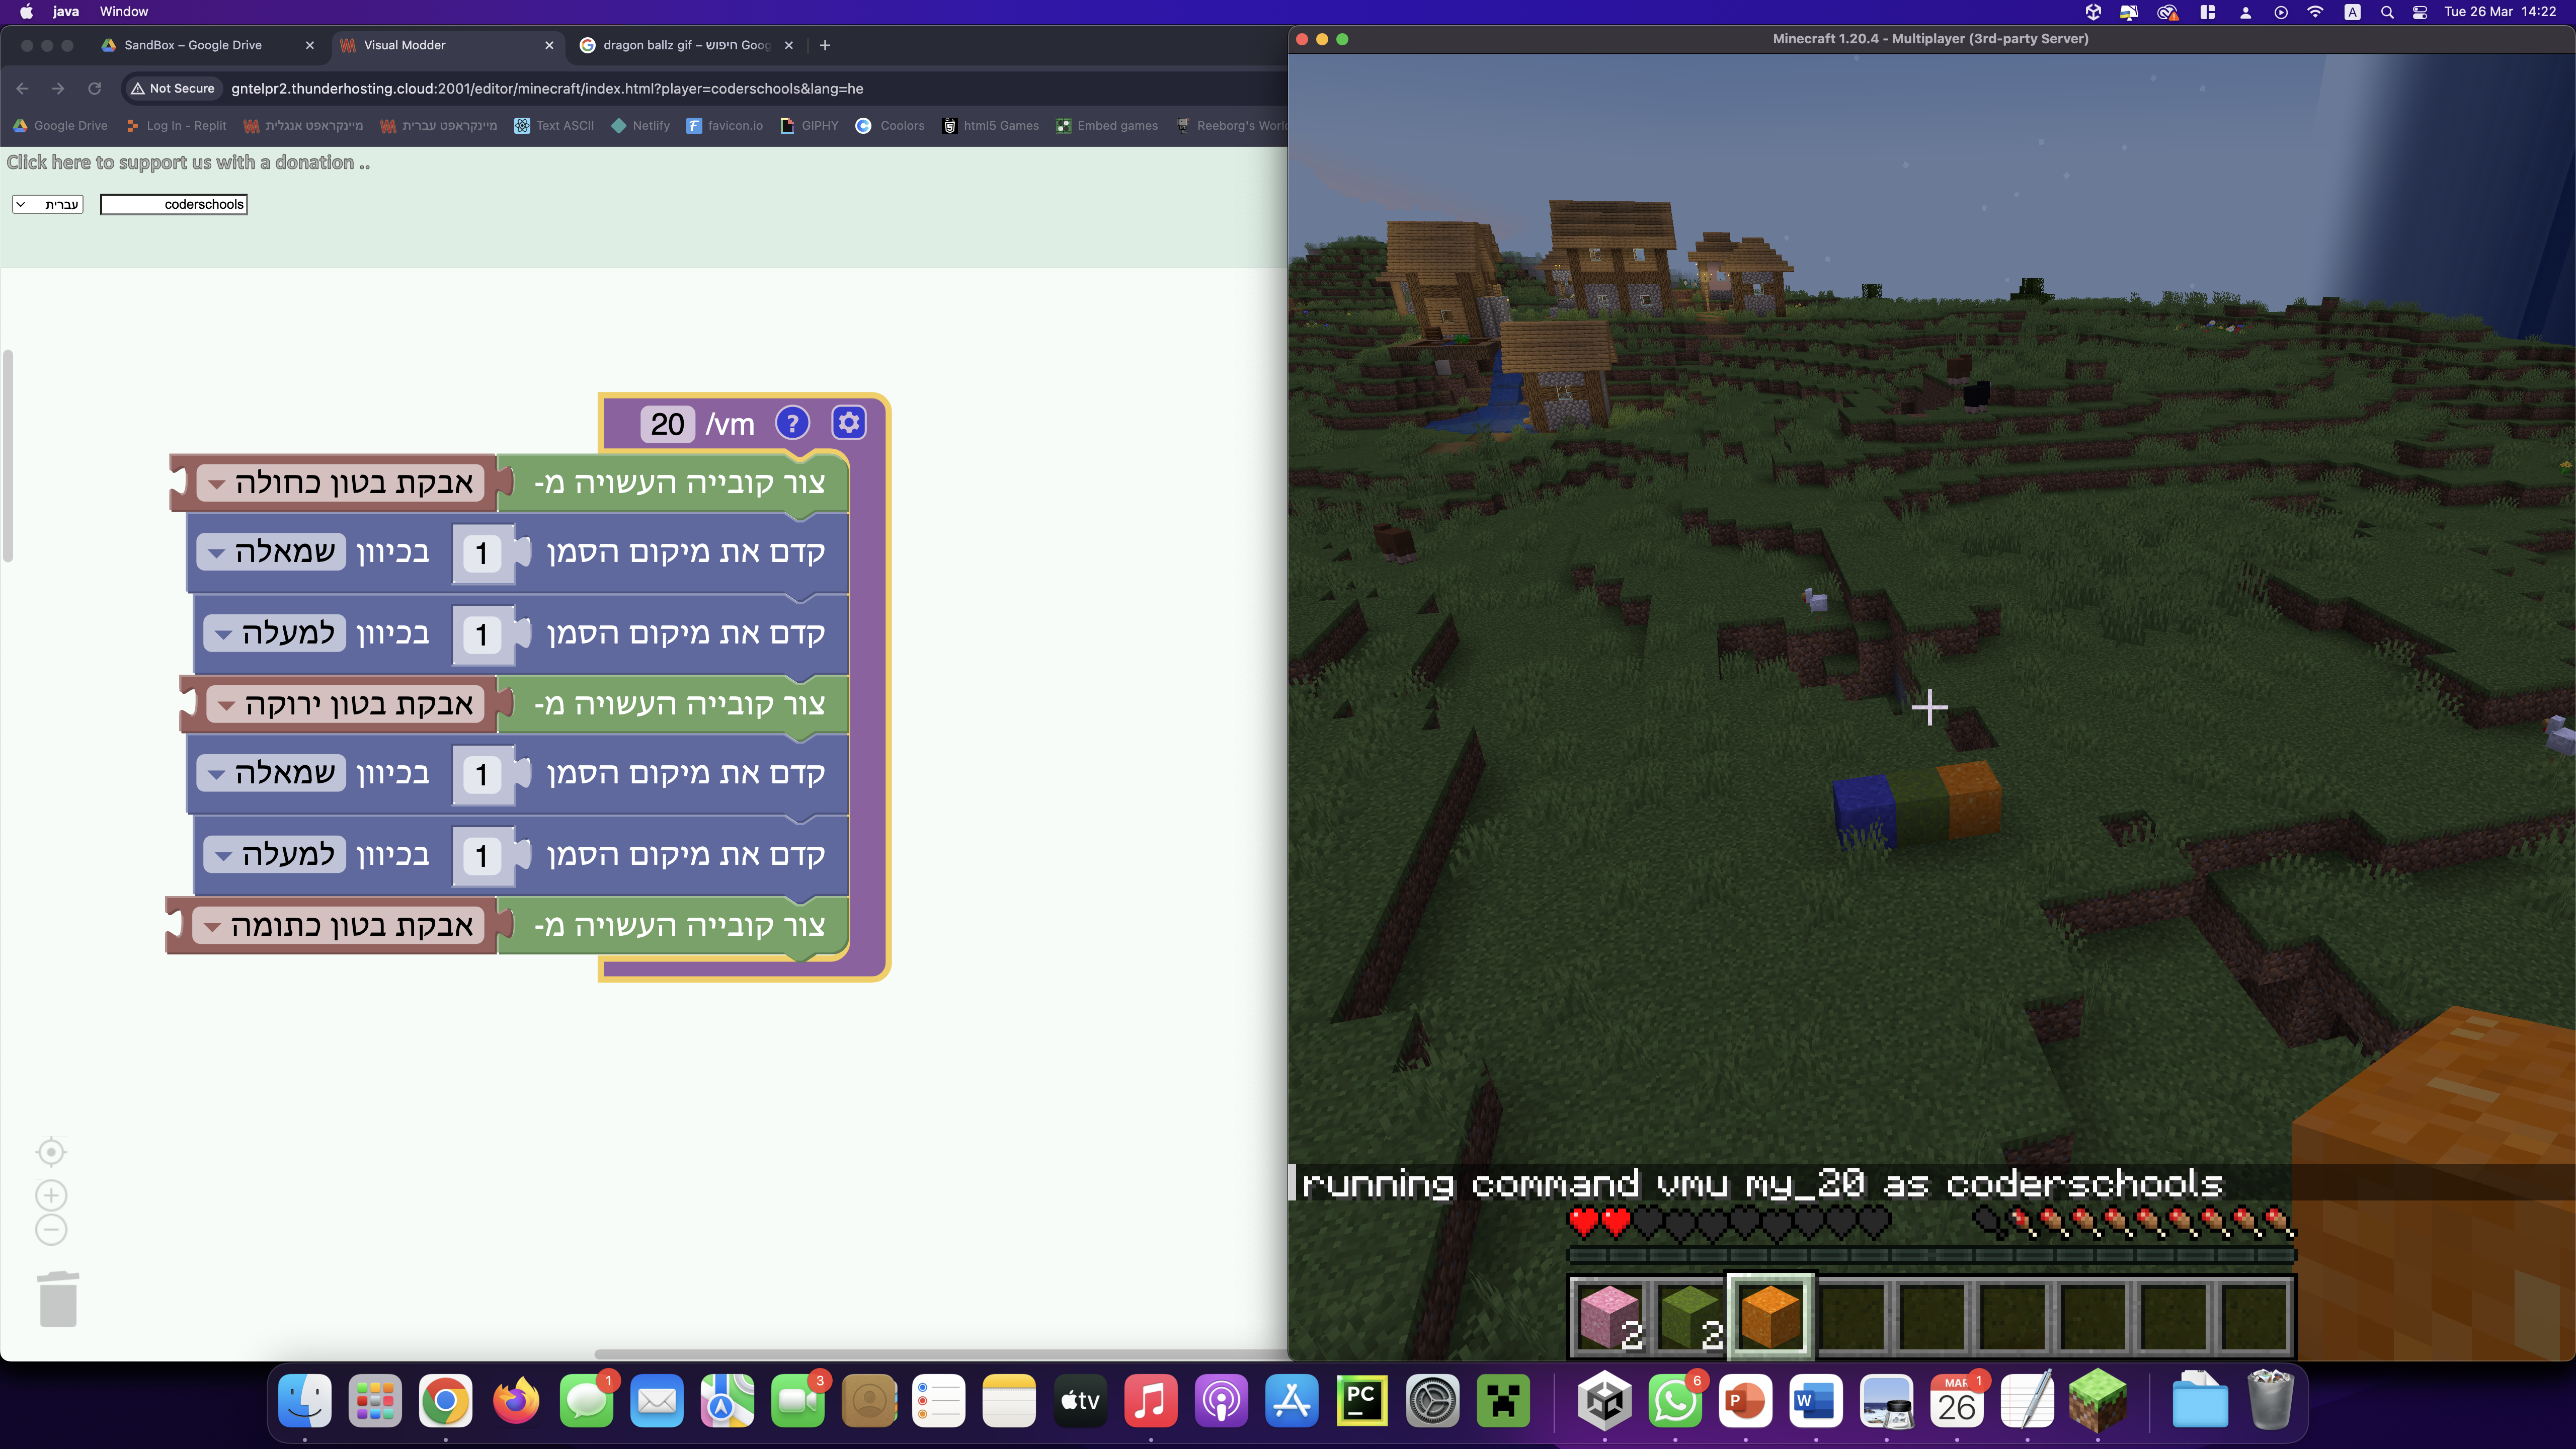
Task: Launch Unity Hub from the dock
Action: (1605, 1401)
